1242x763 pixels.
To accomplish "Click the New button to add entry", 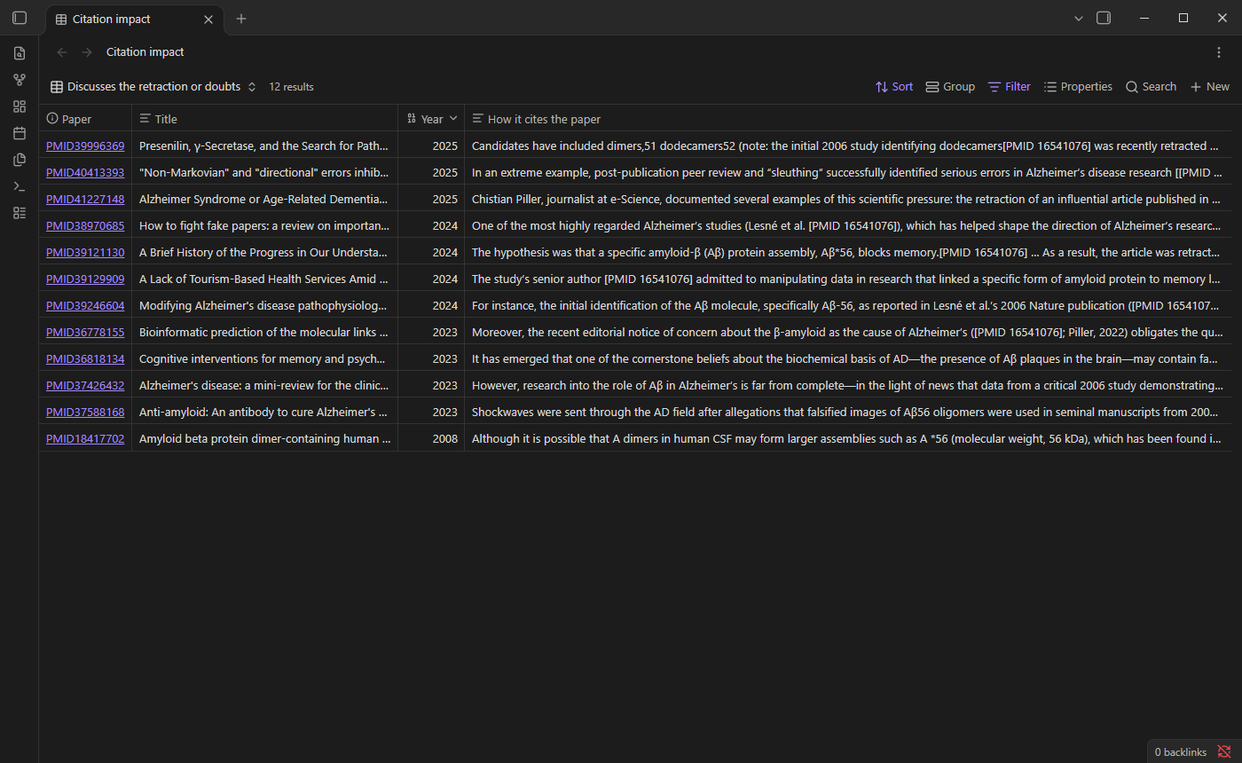I will (1210, 87).
